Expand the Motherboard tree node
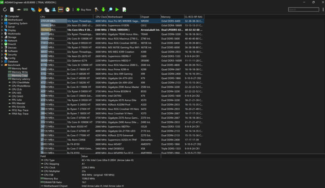Image resolution: width=325 pixels, height=188 pixels. click(x=2, y=20)
